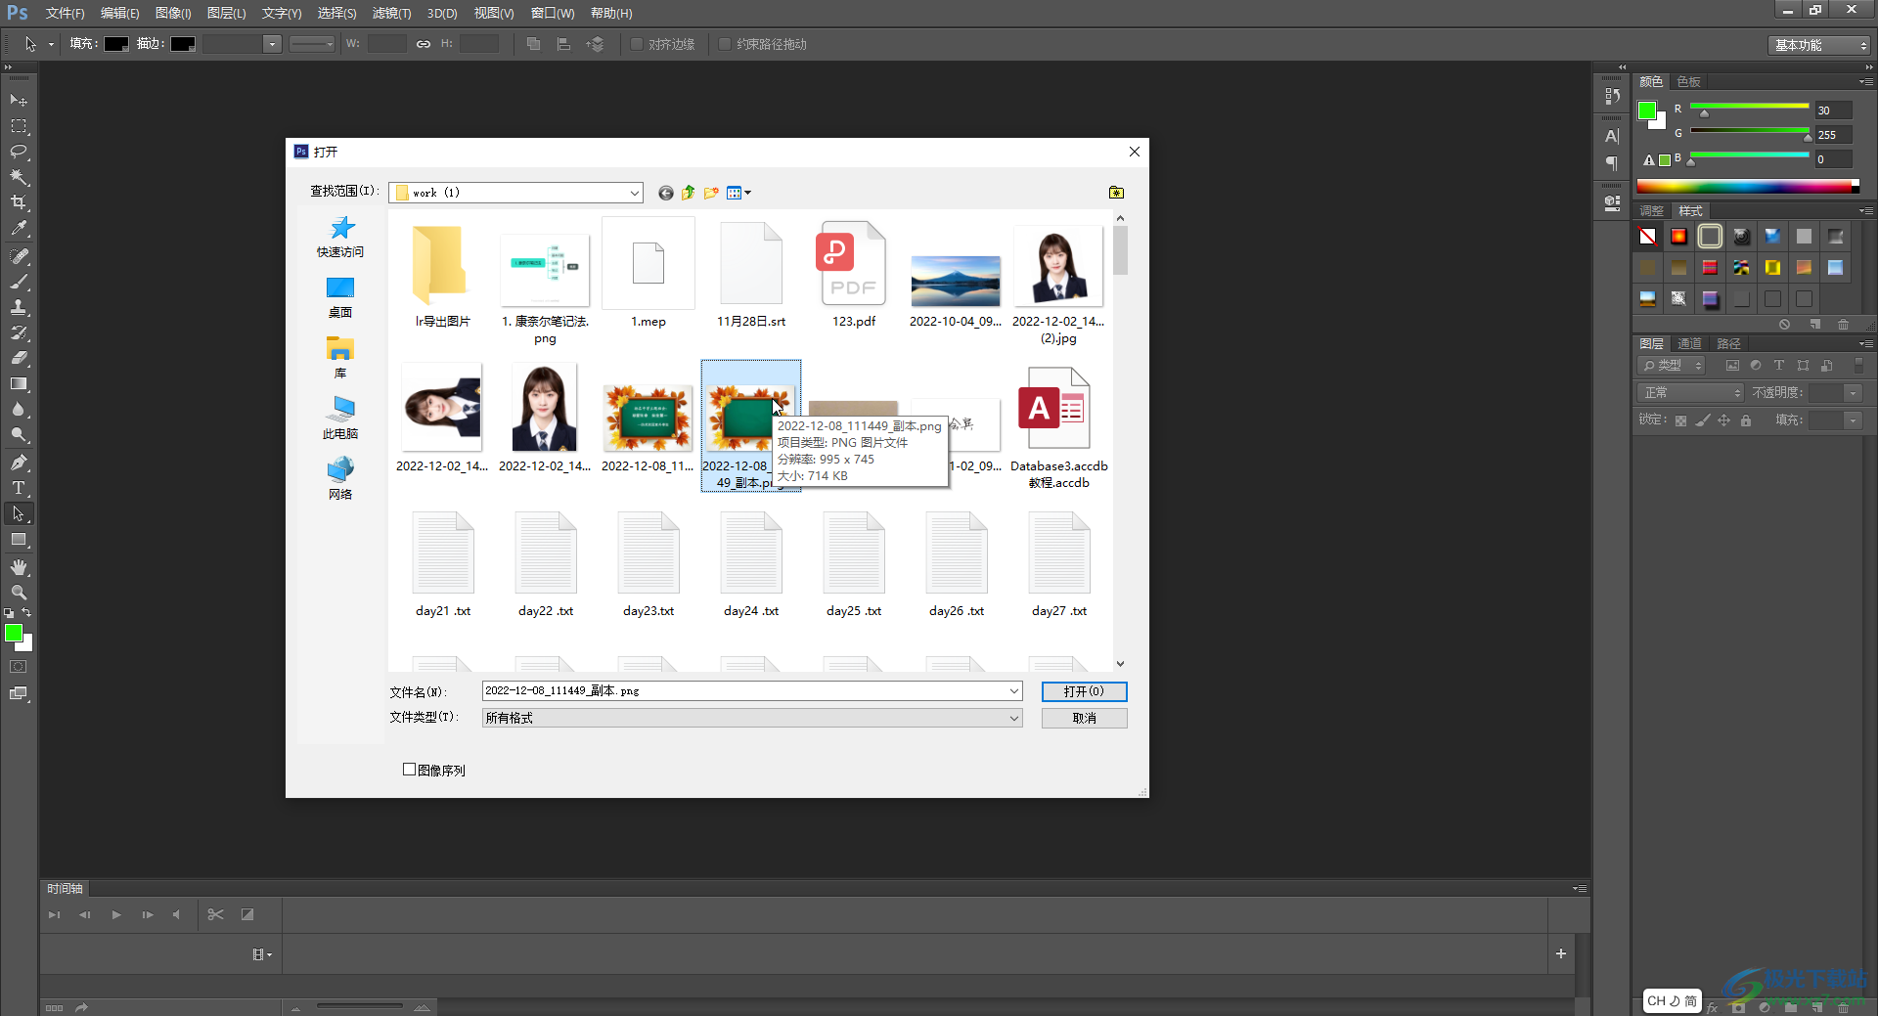Play the timeline animation

(116, 915)
